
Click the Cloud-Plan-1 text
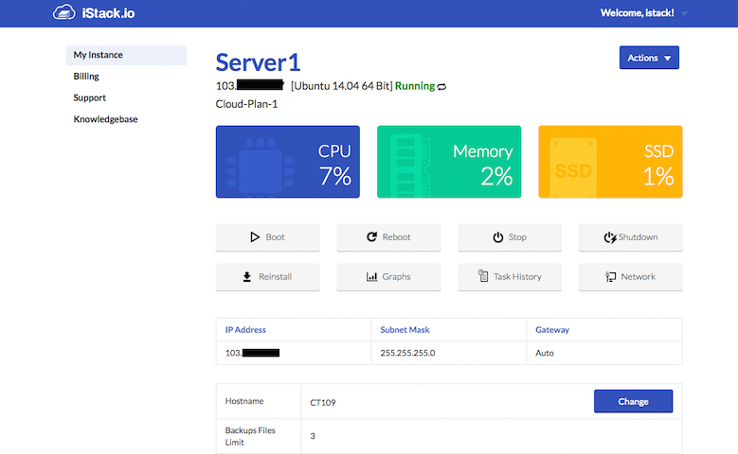pos(246,104)
